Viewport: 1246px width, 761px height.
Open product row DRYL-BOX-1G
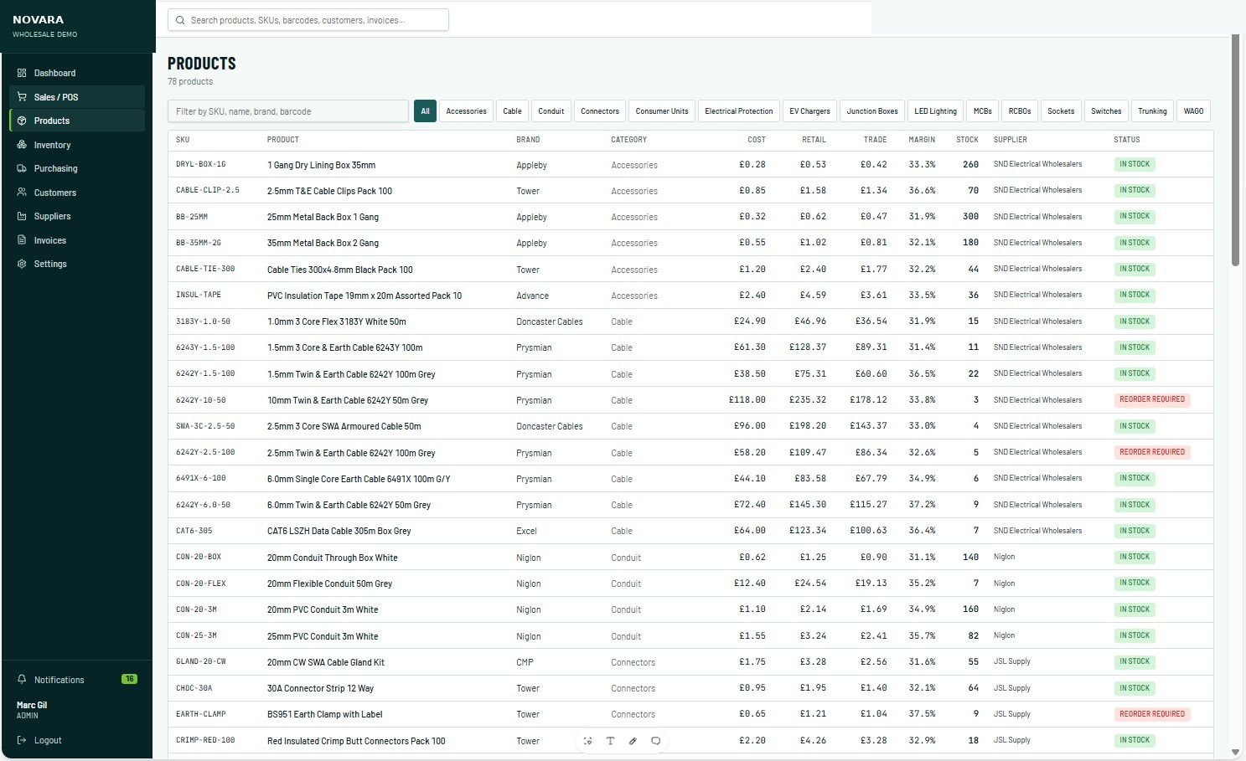pos(690,165)
